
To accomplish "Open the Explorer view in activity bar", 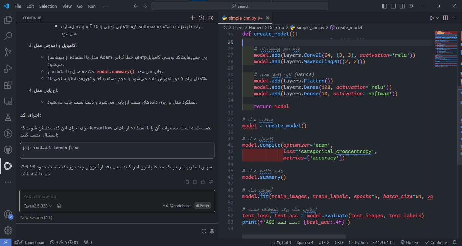I will click(x=8, y=20).
